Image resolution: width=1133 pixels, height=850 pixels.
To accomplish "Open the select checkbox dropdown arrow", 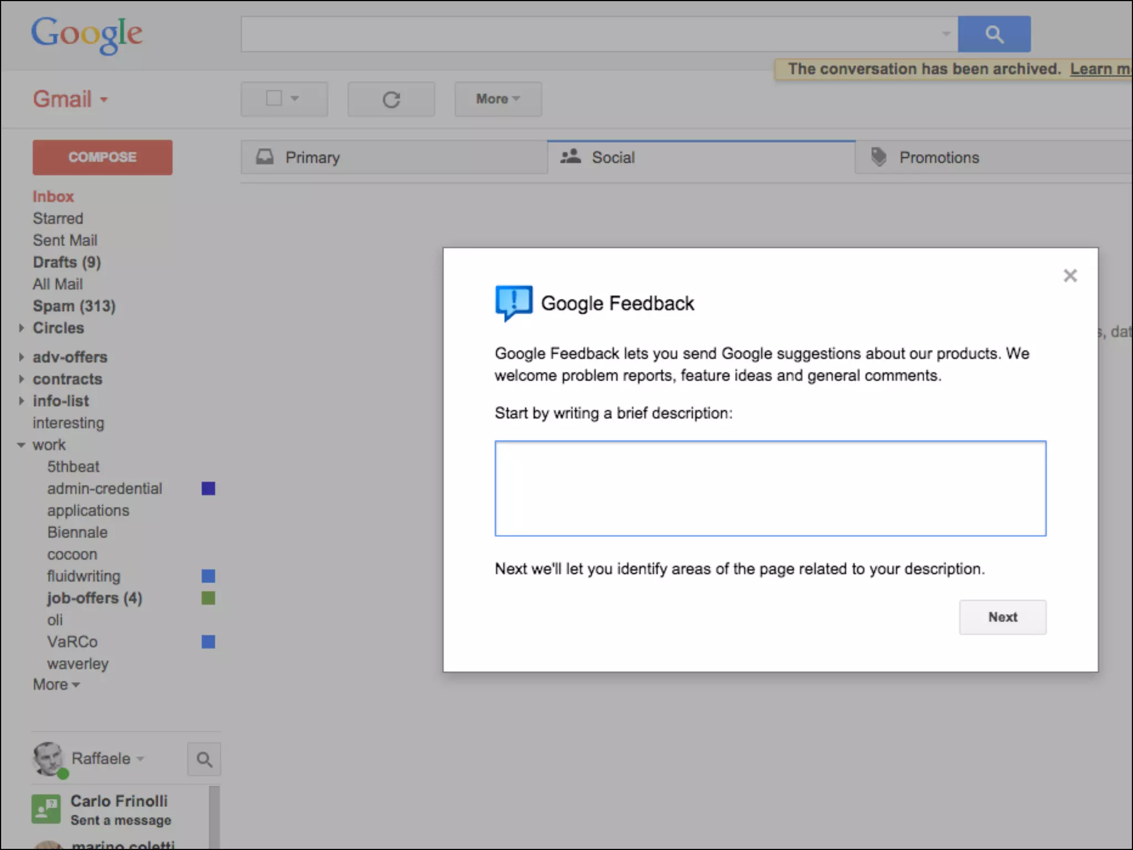I will pyautogui.click(x=295, y=99).
